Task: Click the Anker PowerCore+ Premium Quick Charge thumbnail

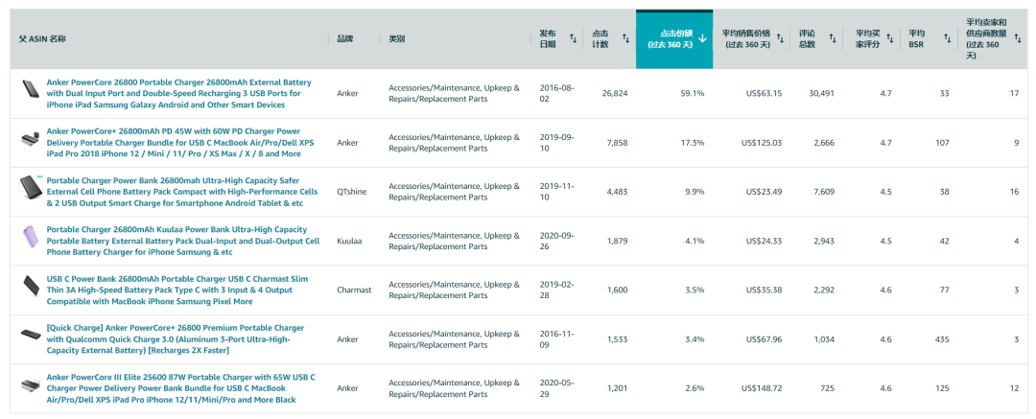Action: [x=31, y=335]
